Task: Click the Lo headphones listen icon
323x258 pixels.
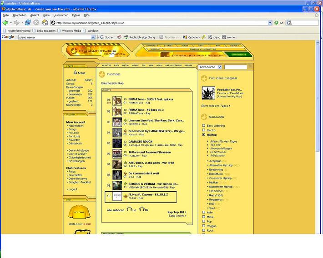Action: click(130, 209)
